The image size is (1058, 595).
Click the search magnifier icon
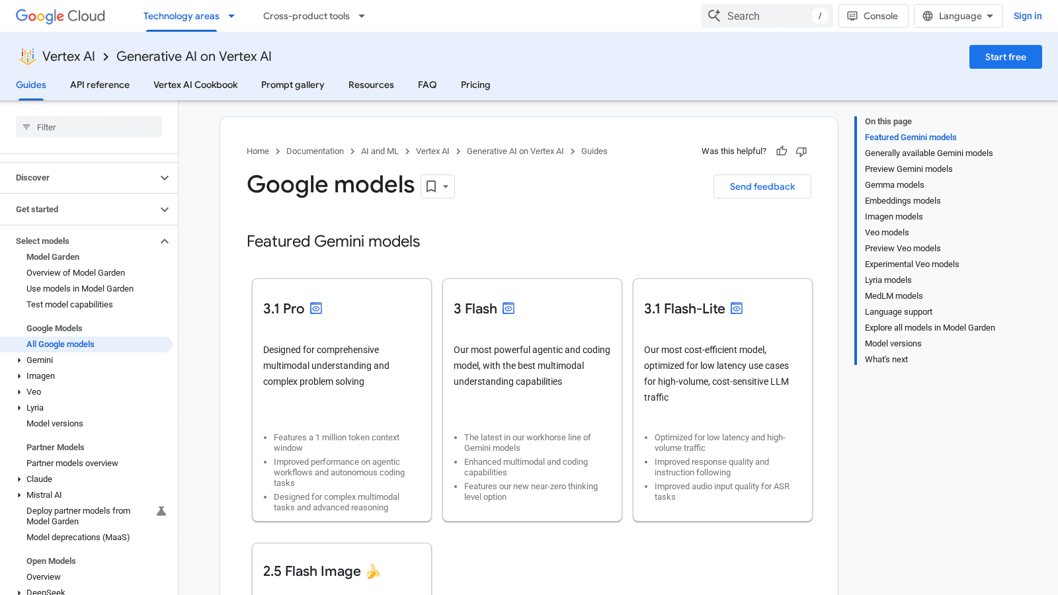714,15
